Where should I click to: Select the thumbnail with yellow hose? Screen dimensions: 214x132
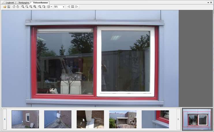(x=58, y=119)
